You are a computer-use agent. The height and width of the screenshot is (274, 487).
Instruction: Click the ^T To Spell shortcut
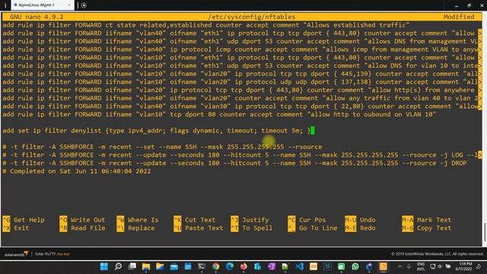(x=252, y=228)
